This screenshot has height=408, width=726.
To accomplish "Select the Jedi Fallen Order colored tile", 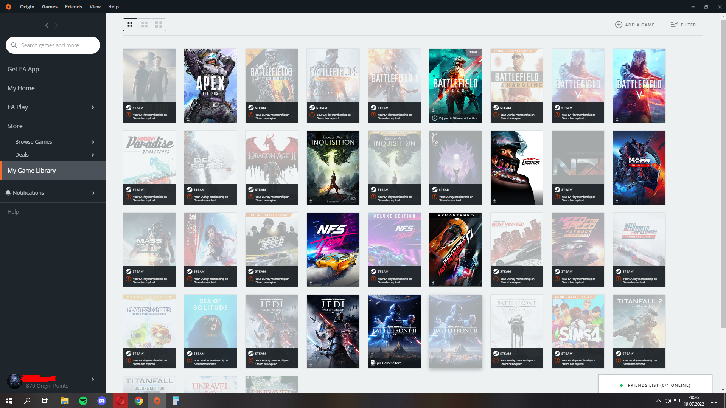I will pos(333,331).
